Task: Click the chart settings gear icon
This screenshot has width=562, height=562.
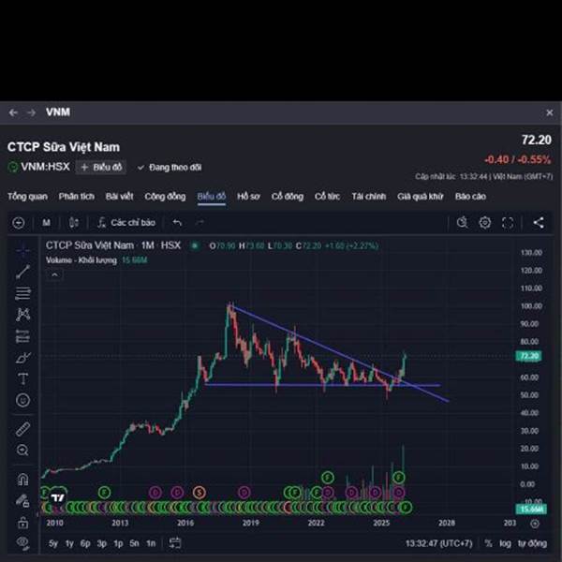Action: click(x=485, y=223)
